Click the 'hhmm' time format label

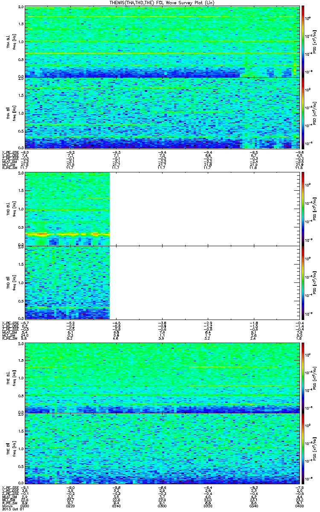click(6, 506)
